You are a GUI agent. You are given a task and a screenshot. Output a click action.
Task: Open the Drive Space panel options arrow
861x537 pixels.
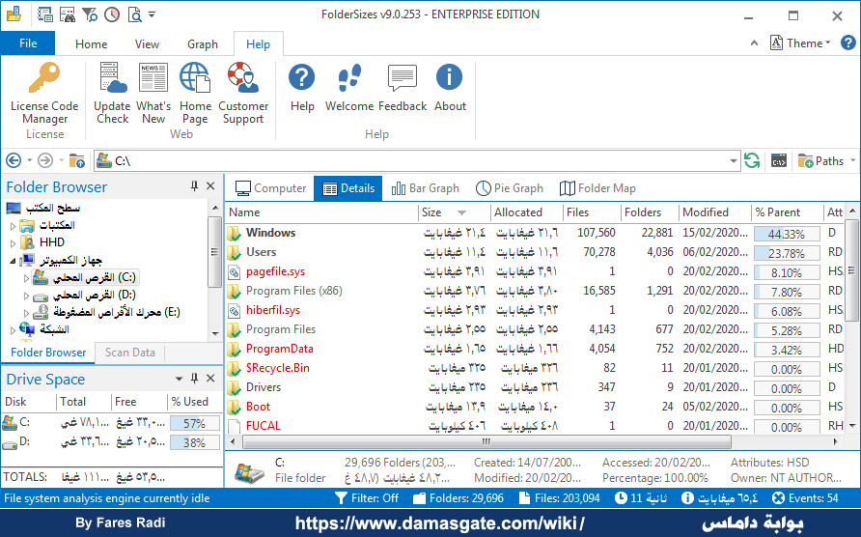[x=179, y=379]
